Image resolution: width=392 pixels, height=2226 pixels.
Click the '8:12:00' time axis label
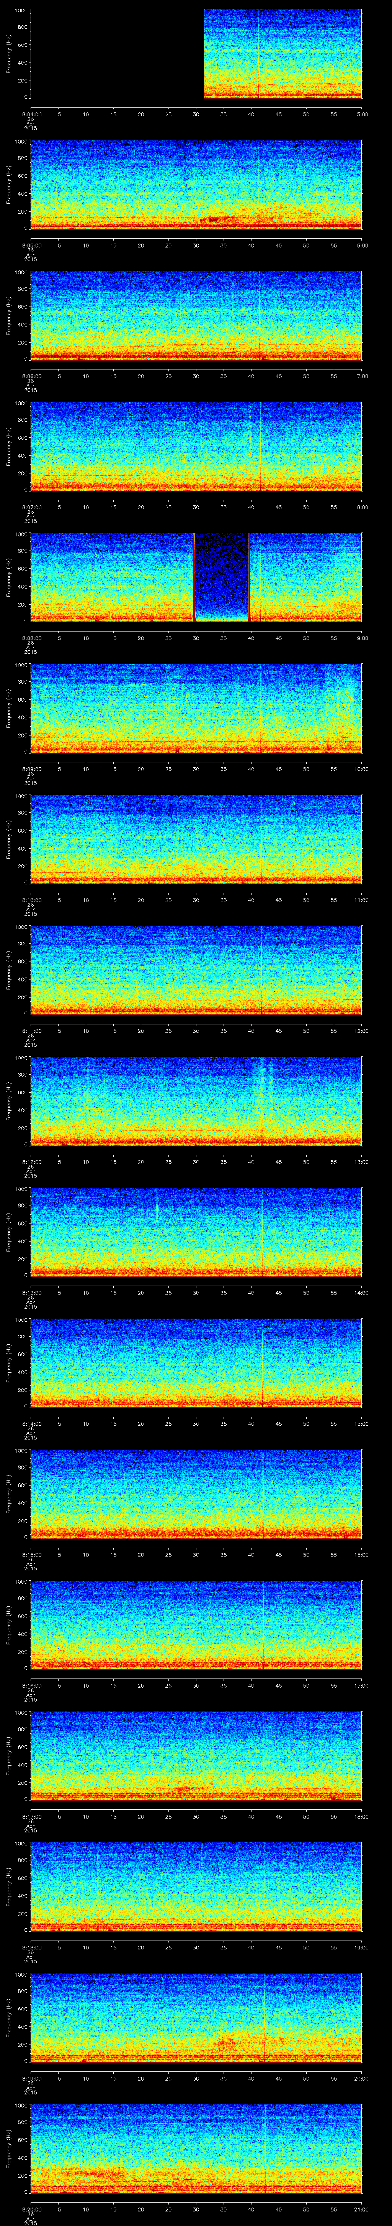tap(31, 1161)
